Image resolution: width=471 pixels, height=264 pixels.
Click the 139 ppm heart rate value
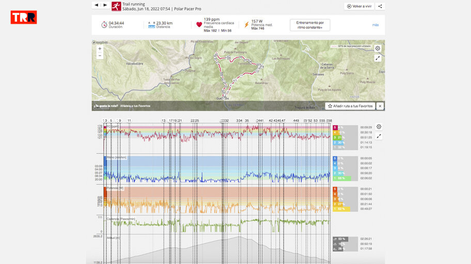coord(211,19)
